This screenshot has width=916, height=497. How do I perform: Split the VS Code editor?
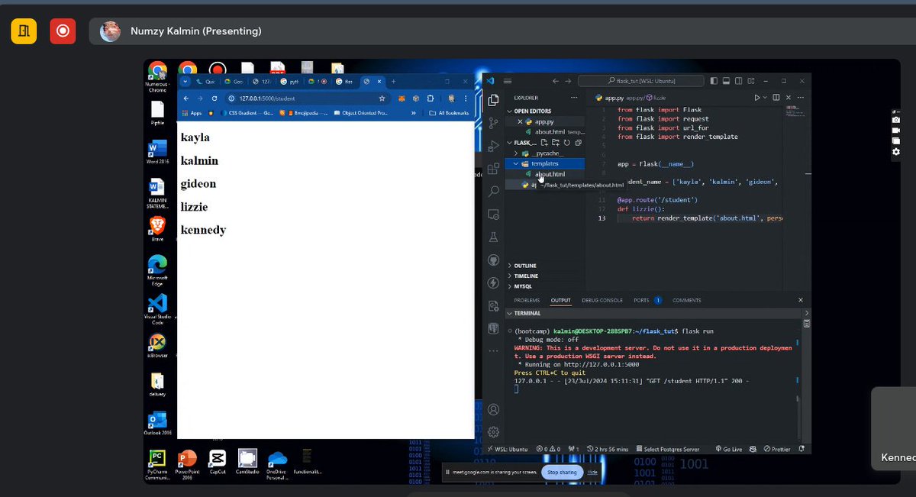tap(776, 98)
